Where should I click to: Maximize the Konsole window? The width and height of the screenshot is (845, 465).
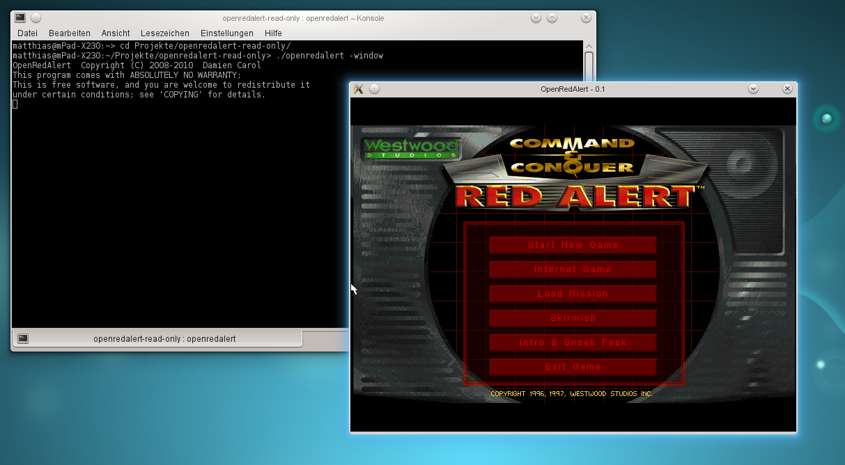pyautogui.click(x=552, y=18)
